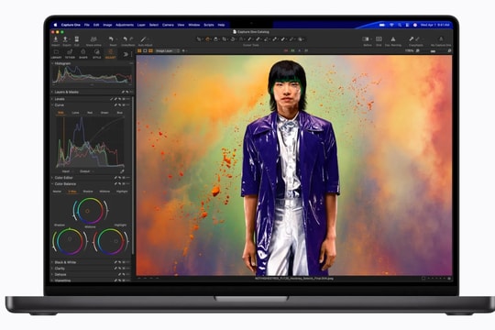Click the Wi-Fi icon in the macOS menu bar

click(x=391, y=25)
